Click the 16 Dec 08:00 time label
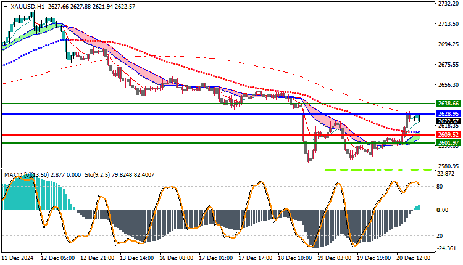 coord(177,258)
